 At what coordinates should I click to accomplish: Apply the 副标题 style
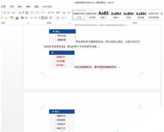coord(141,15)
